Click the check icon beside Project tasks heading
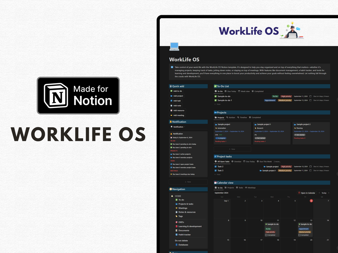Image resolution: width=338 pixels, height=253 pixels. coord(215,156)
